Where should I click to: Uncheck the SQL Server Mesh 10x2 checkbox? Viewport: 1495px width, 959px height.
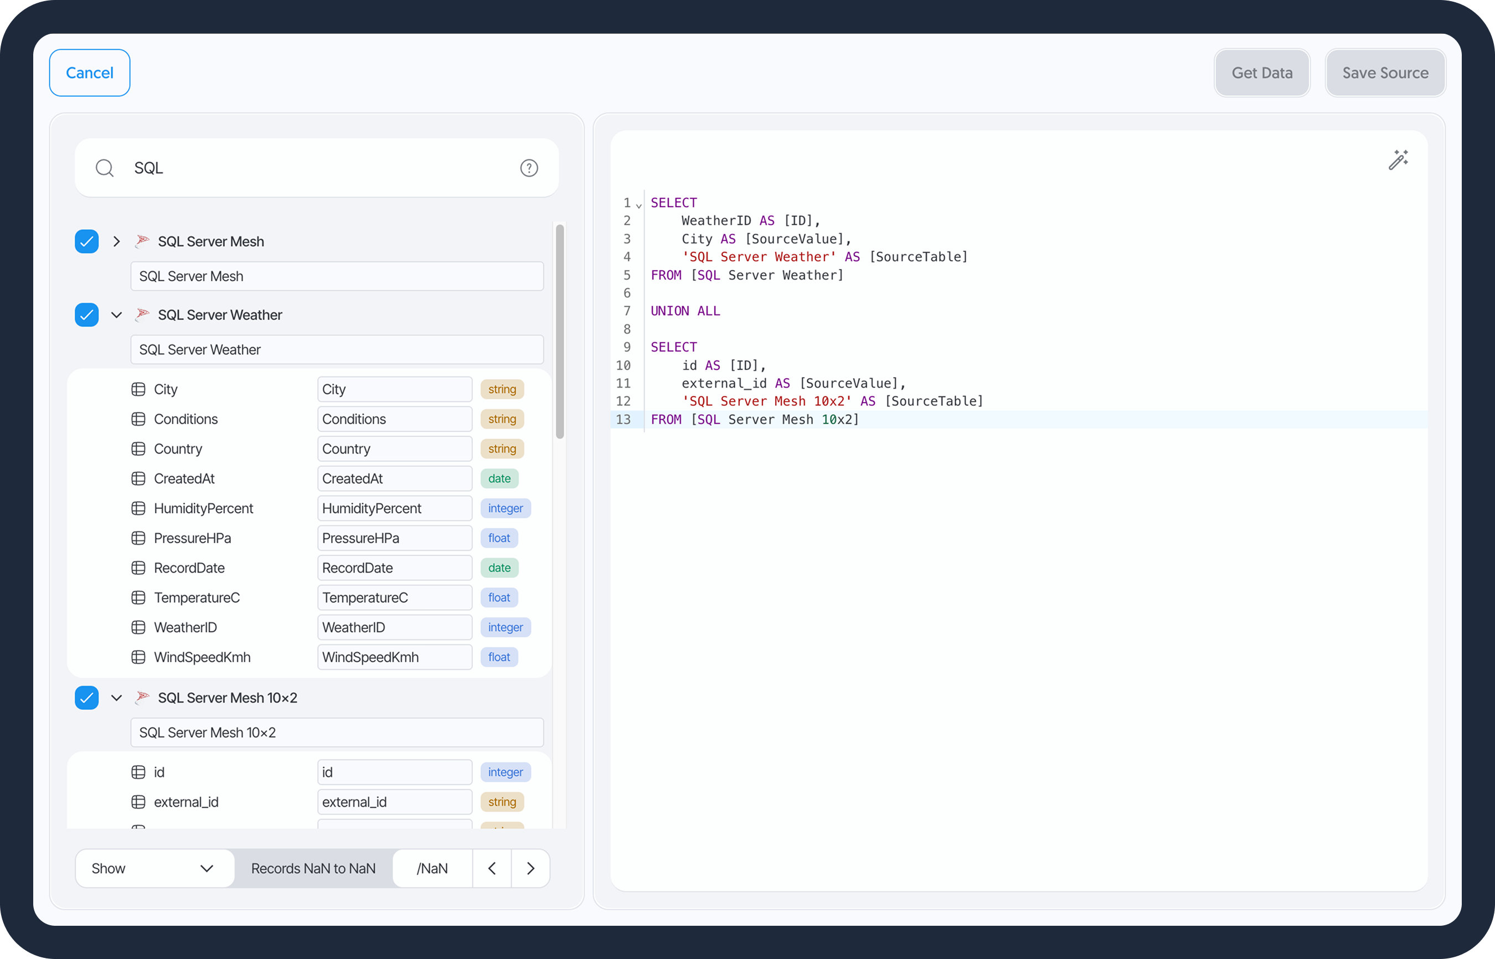[86, 698]
